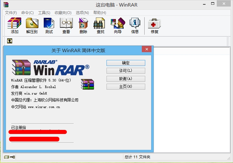Viewport: 233px width, 163px height.
Task: Click the drive icon in status bar
Action: pyautogui.click(x=6, y=157)
